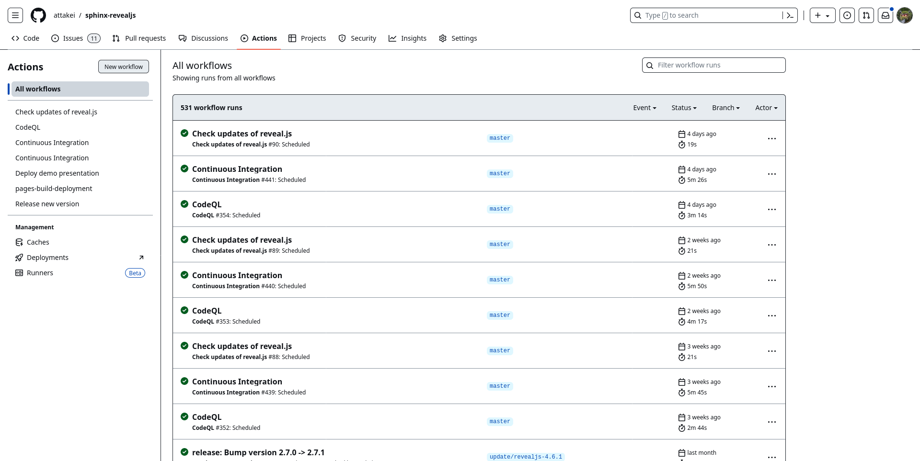
Task: Open the hamburger navigation menu
Action: tap(15, 15)
